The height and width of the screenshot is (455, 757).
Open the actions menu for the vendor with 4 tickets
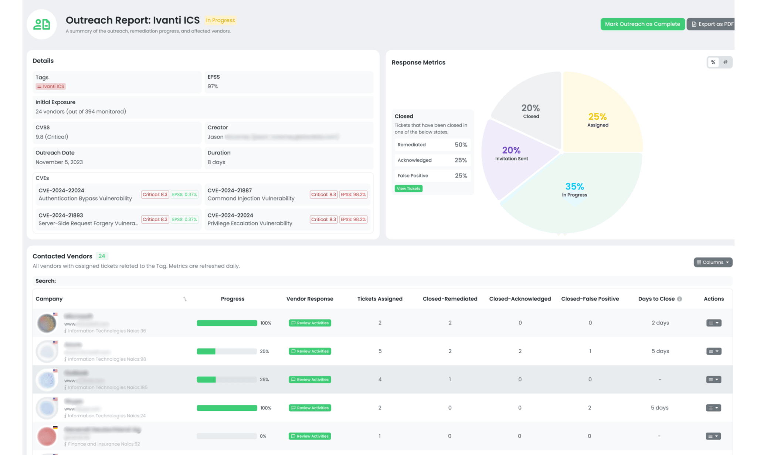[713, 380]
